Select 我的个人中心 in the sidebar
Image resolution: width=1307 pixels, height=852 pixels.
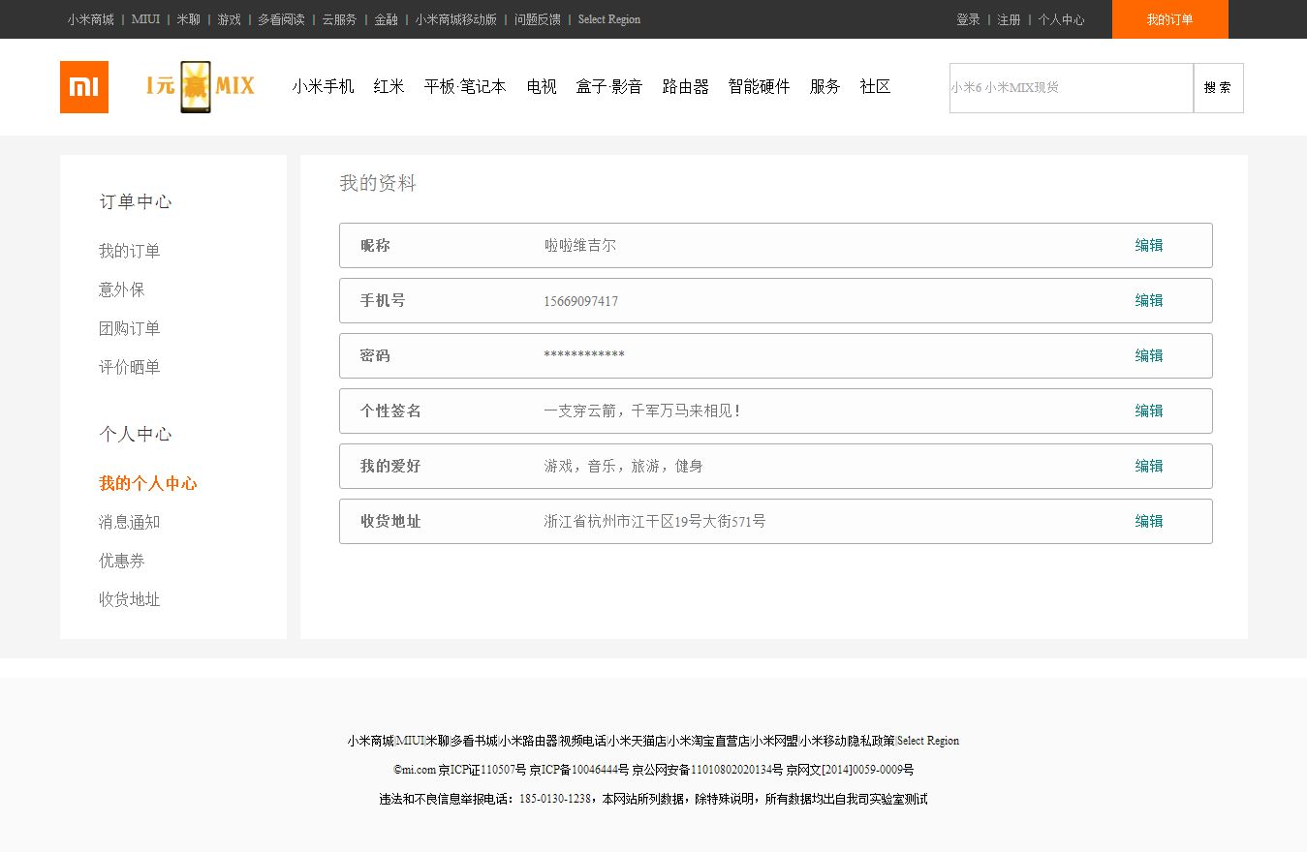tap(147, 483)
